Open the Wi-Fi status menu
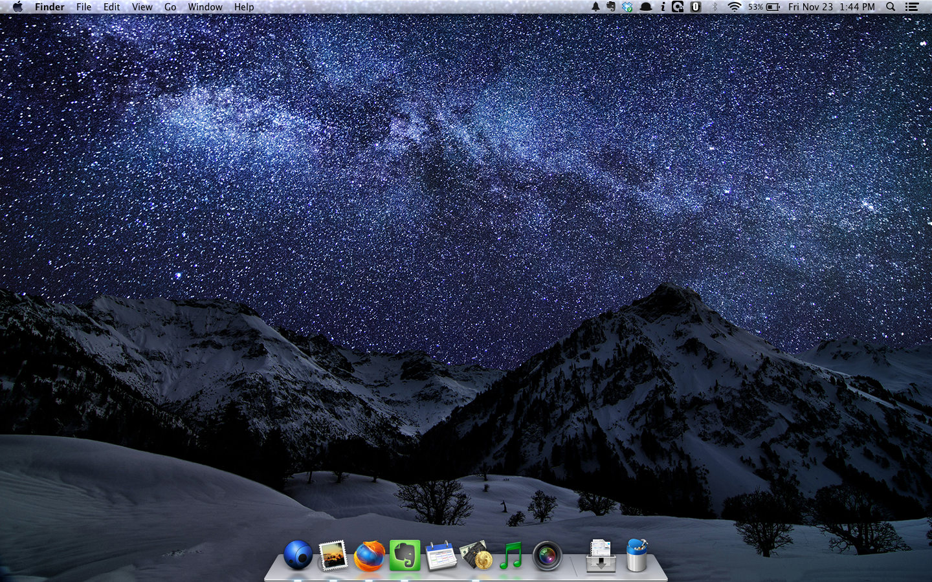This screenshot has width=932, height=582. (x=734, y=6)
